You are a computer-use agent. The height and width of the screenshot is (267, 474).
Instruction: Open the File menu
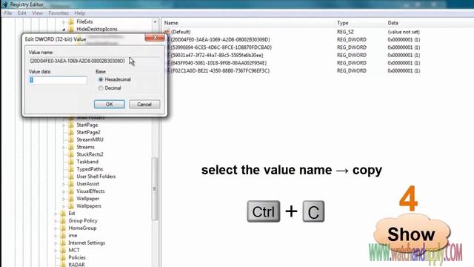click(8, 13)
